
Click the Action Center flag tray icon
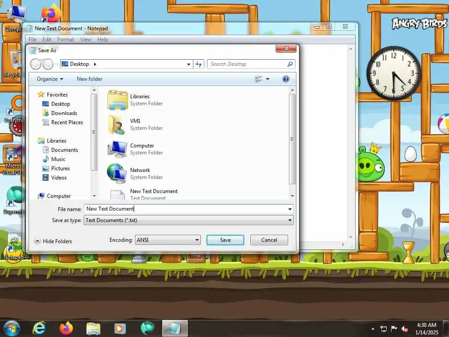point(394,329)
